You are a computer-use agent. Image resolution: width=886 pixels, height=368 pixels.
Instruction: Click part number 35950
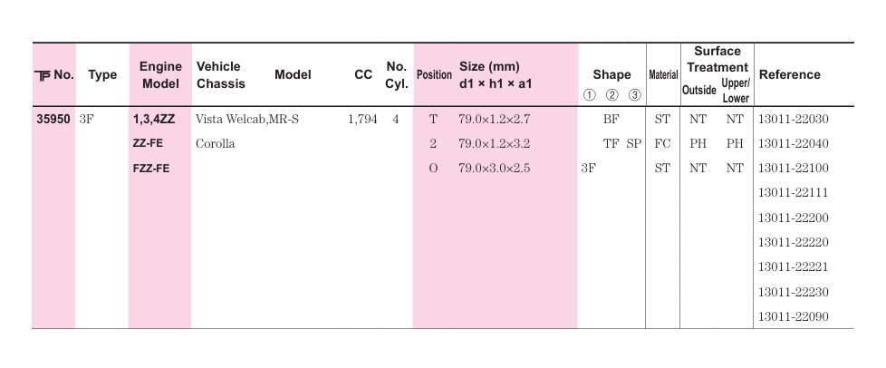(53, 120)
